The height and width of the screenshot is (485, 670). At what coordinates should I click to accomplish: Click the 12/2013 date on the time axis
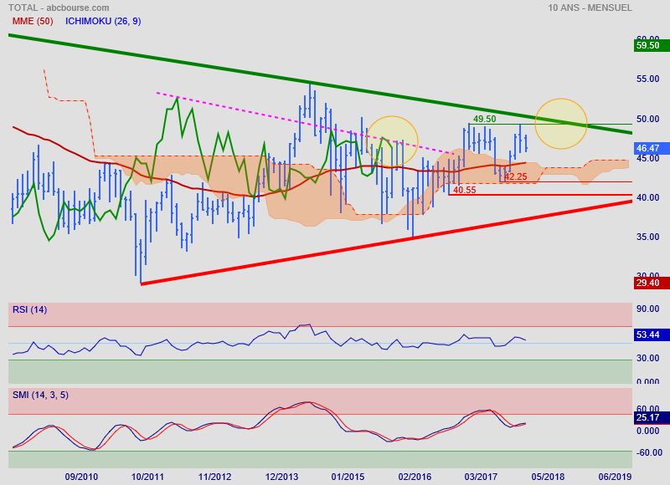[x=281, y=477]
